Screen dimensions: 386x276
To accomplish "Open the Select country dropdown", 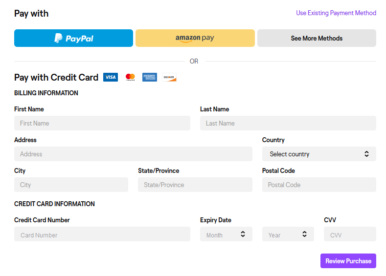I will tap(319, 154).
